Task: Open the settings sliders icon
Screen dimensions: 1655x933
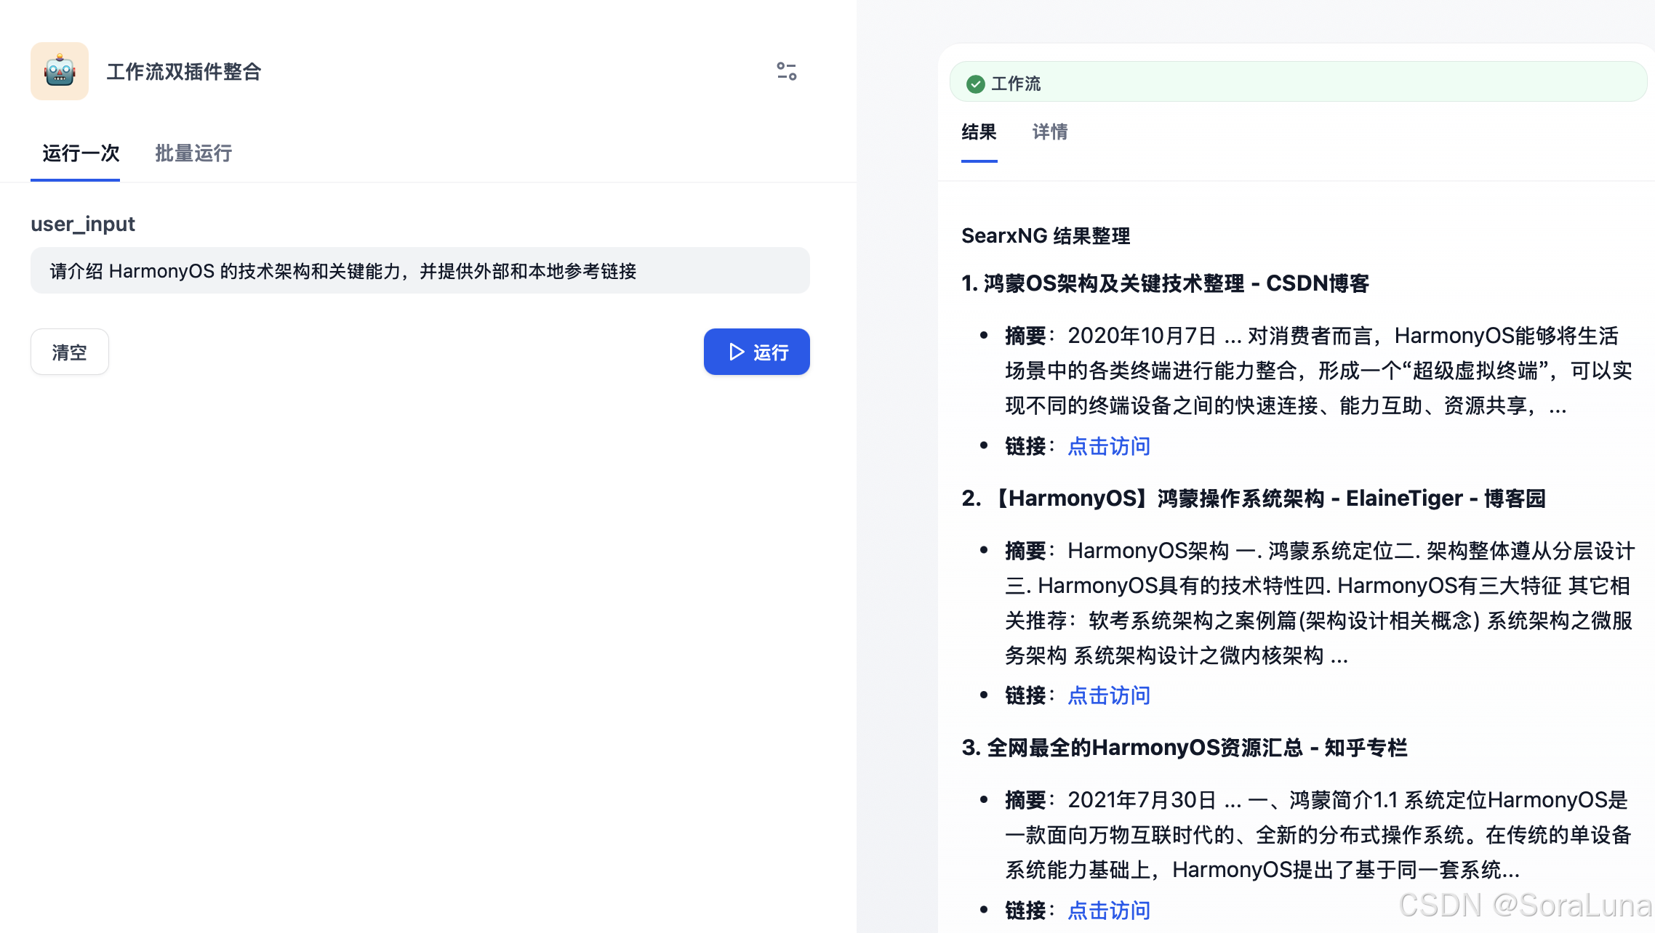Action: click(786, 71)
